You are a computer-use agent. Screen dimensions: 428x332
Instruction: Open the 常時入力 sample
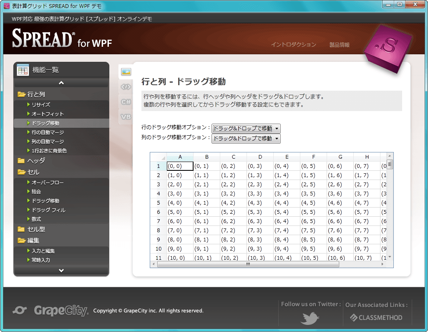(40, 260)
